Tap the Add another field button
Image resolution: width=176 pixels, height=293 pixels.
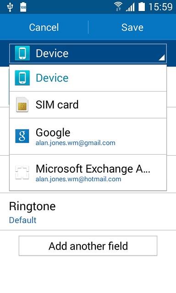tap(88, 246)
